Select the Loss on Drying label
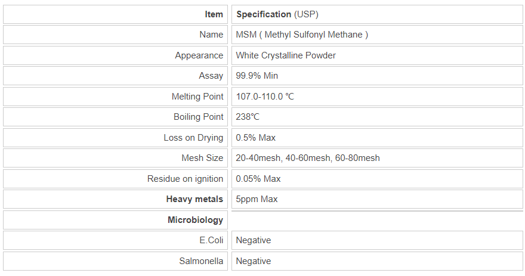This screenshot has width=525, height=276. (193, 138)
